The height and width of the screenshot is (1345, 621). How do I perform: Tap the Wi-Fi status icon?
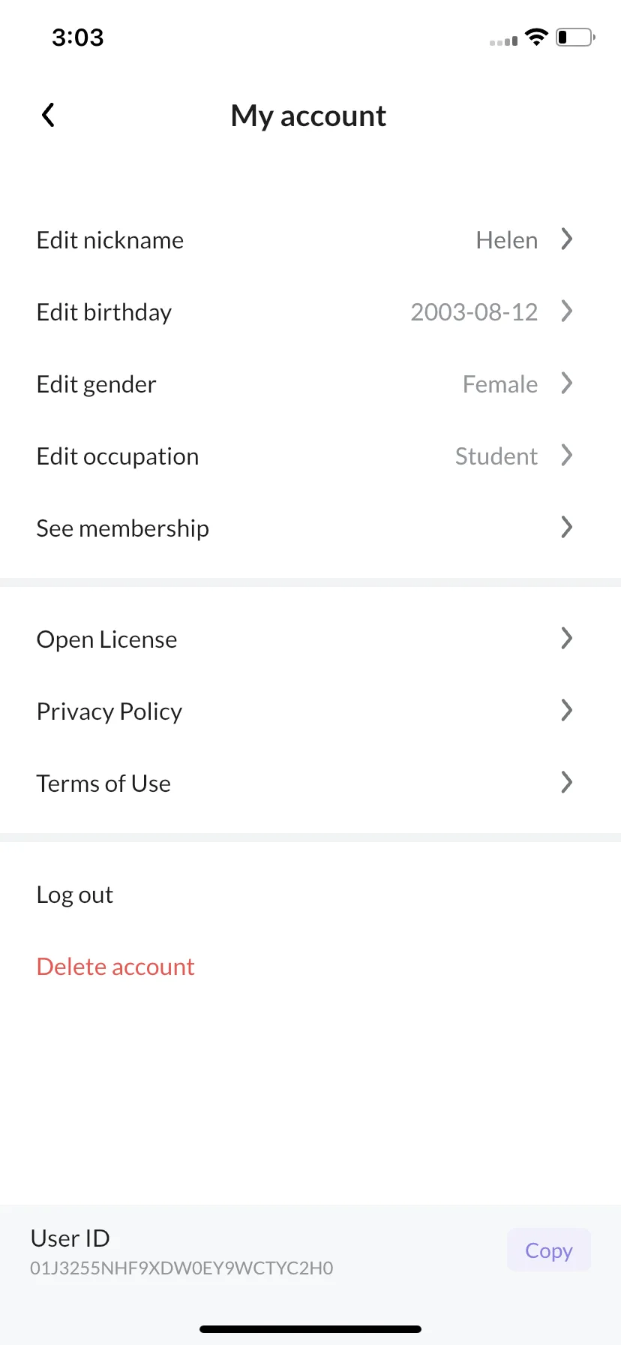tap(536, 37)
